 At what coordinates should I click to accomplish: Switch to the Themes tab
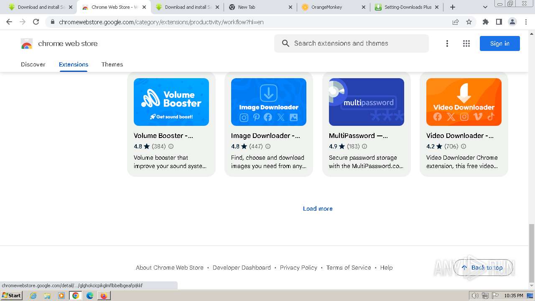click(112, 64)
